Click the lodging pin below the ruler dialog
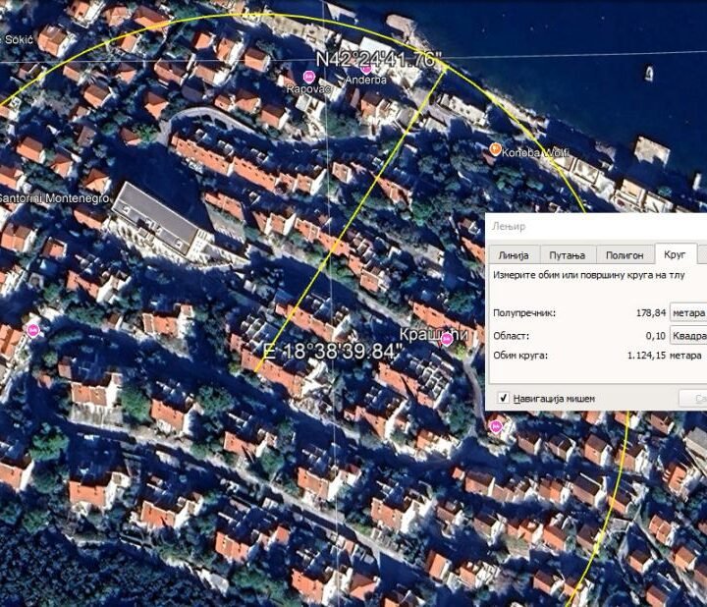 coord(496,426)
